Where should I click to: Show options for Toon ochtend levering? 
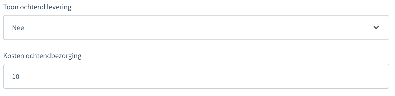pyautogui.click(x=196, y=28)
